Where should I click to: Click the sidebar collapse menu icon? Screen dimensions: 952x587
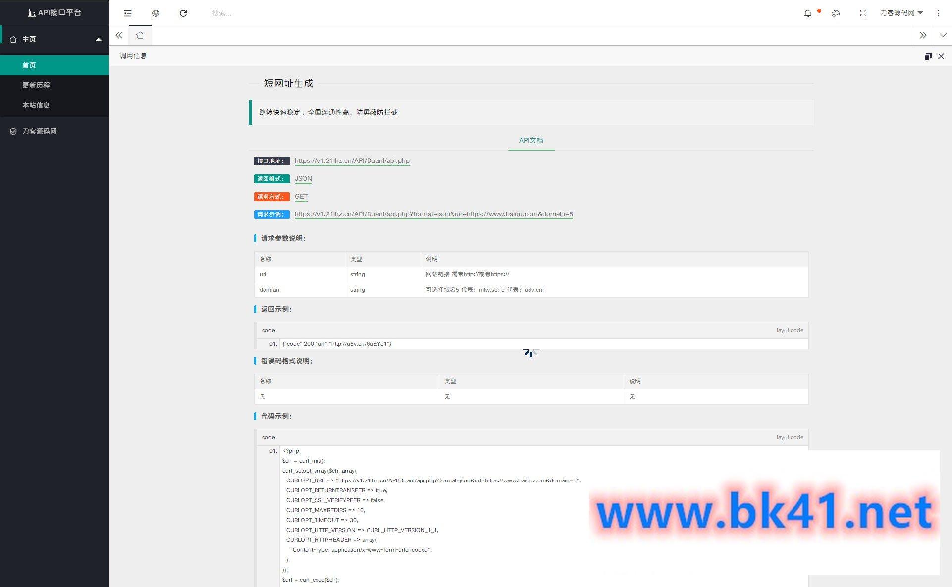128,13
